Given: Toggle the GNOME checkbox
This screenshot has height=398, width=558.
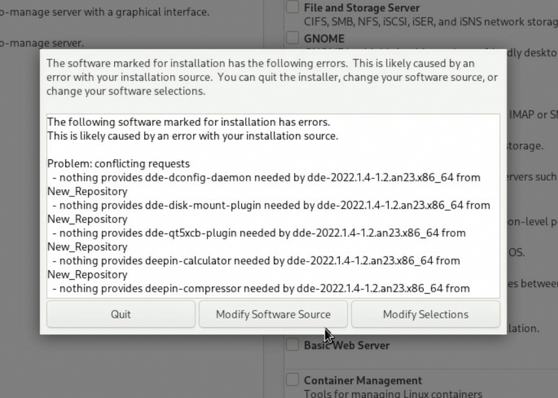Looking at the screenshot, I should coord(293,38).
